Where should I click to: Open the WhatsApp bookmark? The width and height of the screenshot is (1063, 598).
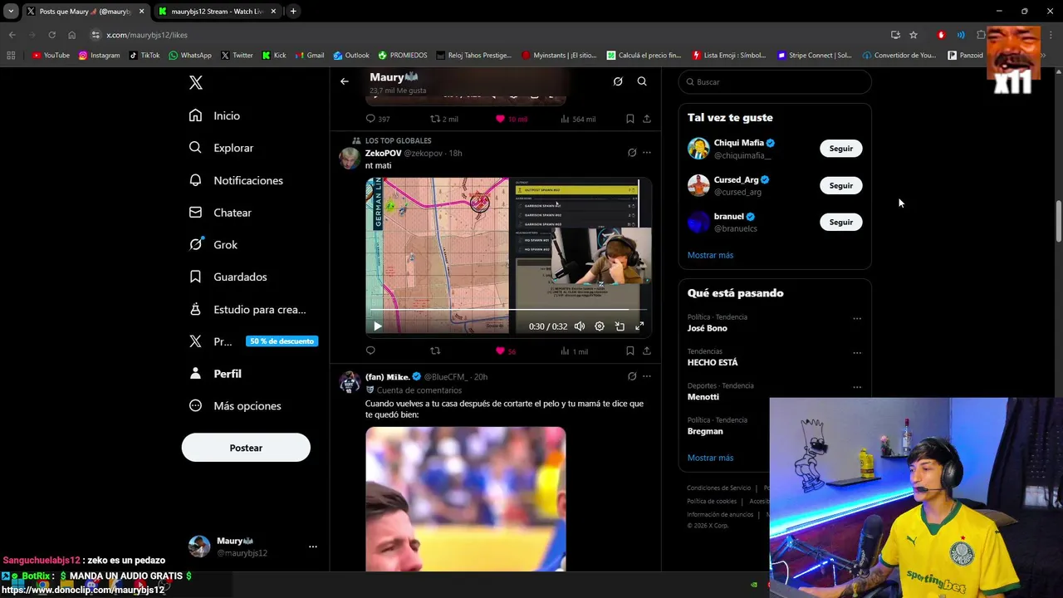click(x=190, y=56)
